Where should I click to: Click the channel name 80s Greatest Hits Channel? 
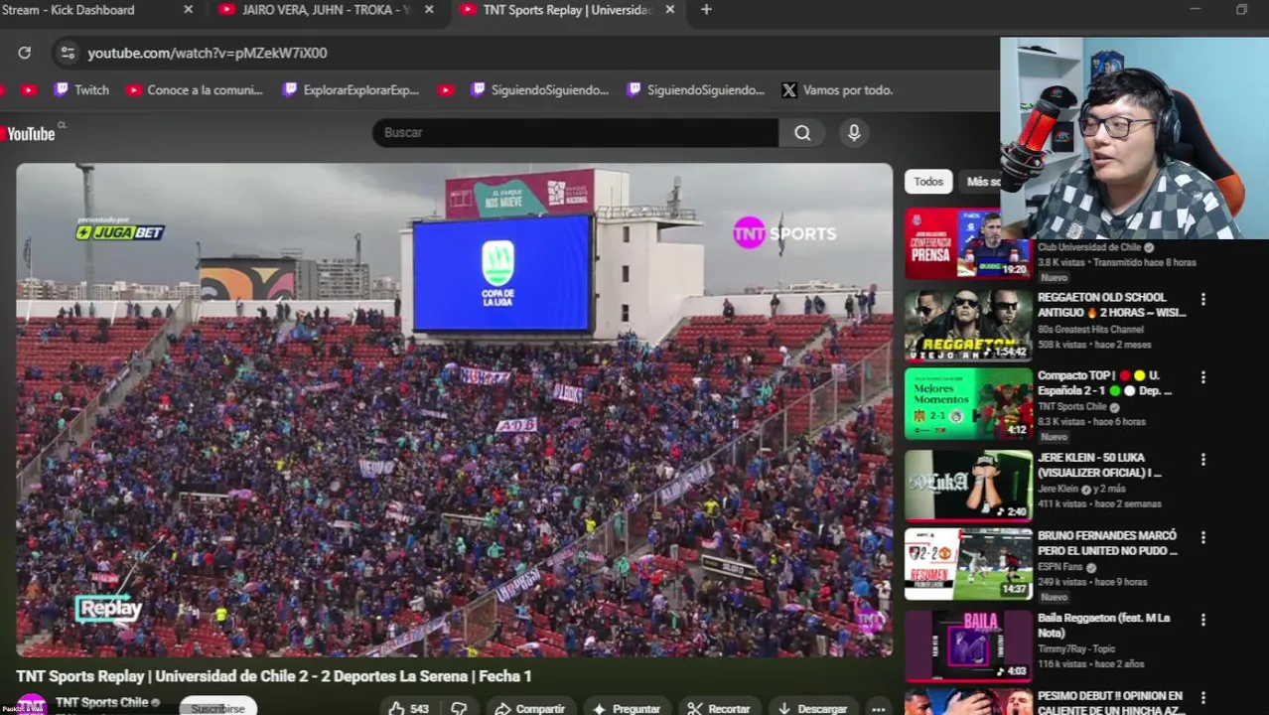(1090, 330)
